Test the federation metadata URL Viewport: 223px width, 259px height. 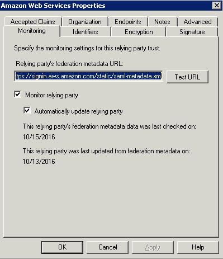click(x=187, y=77)
